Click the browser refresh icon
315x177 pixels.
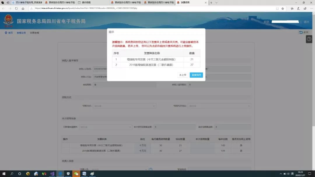[x=16, y=8]
